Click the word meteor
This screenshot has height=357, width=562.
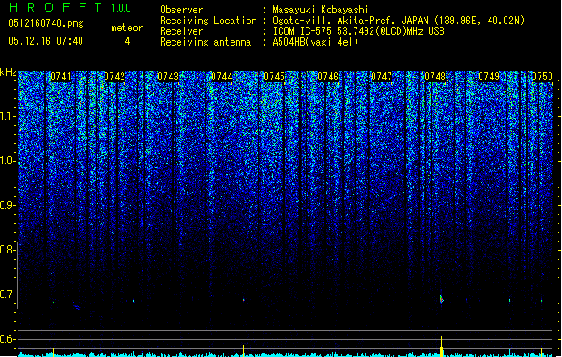click(x=127, y=28)
